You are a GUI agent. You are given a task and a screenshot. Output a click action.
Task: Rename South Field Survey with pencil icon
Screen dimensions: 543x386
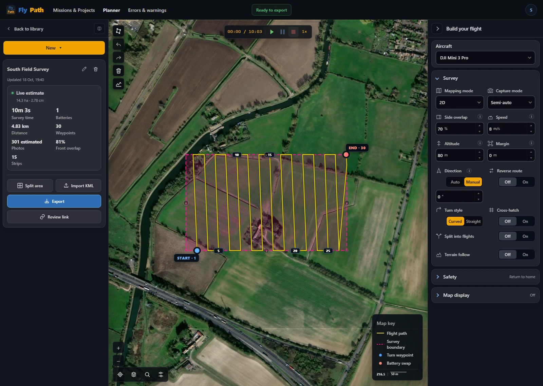[84, 69]
